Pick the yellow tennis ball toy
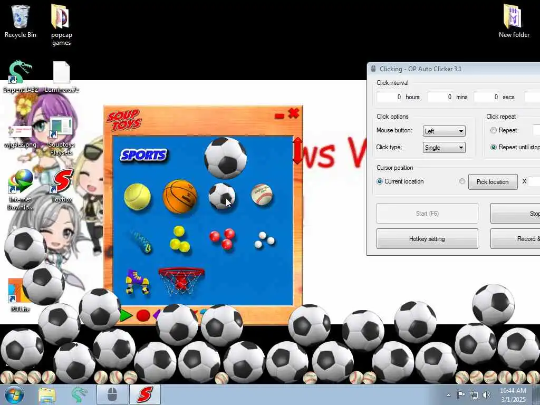The width and height of the screenshot is (540, 405). click(137, 197)
